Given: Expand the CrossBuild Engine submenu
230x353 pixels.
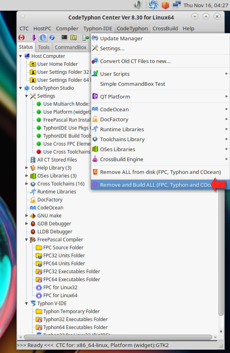Looking at the screenshot, I should (x=160, y=160).
